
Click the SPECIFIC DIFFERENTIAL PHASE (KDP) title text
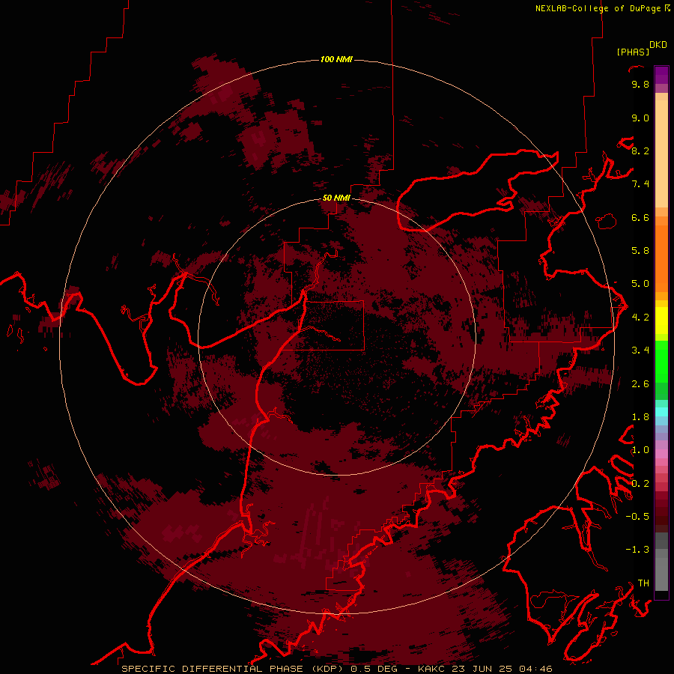[x=234, y=669]
